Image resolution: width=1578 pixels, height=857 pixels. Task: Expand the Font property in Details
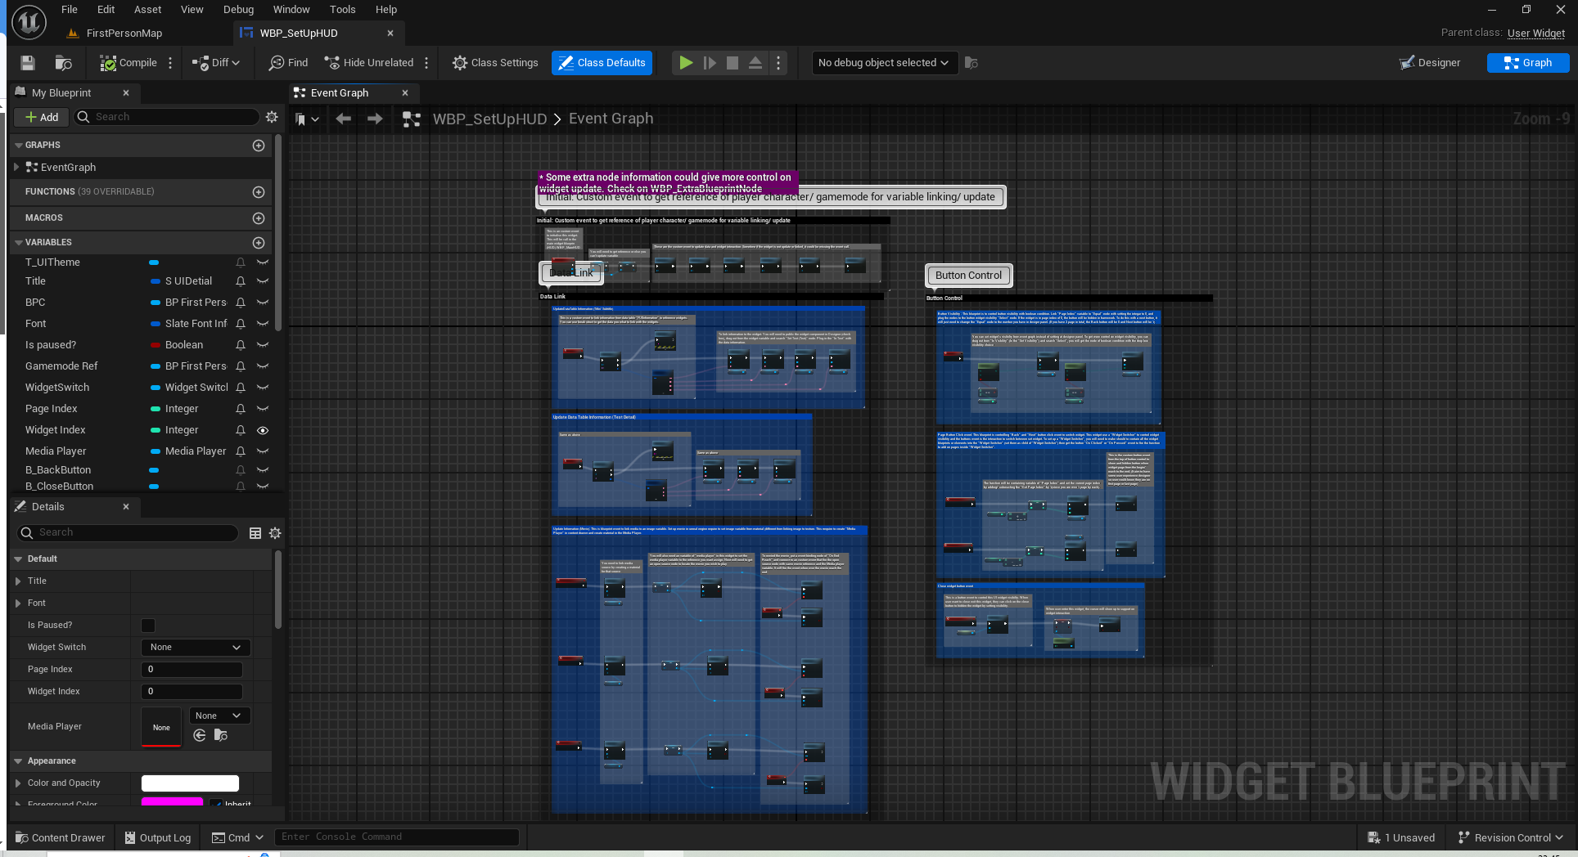point(18,603)
